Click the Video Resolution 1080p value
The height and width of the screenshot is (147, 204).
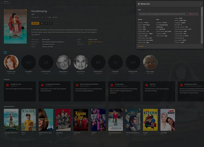coord(151,34)
